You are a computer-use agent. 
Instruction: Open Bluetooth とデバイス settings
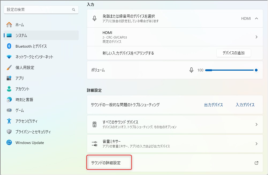41,46
